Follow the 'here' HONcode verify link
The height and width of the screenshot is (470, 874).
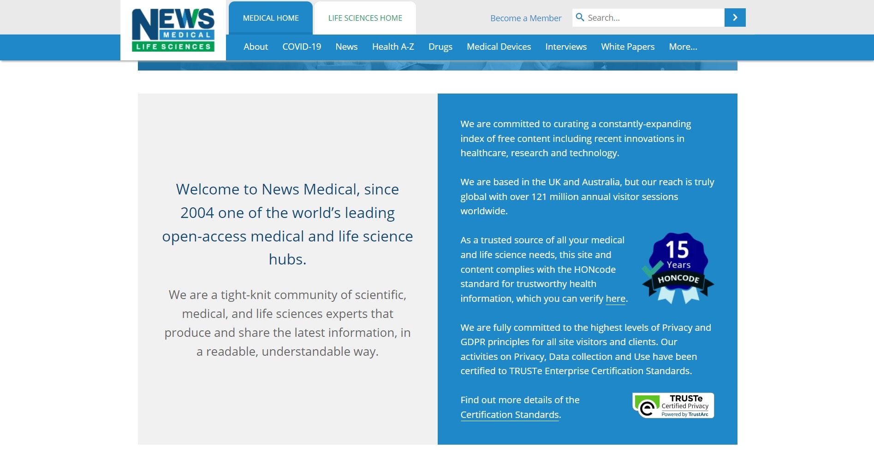(615, 299)
